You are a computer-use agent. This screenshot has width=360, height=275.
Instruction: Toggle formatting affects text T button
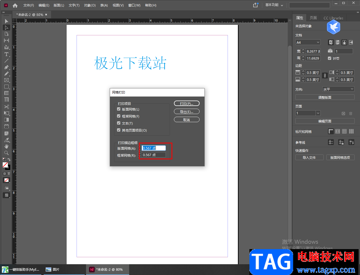point(9,174)
